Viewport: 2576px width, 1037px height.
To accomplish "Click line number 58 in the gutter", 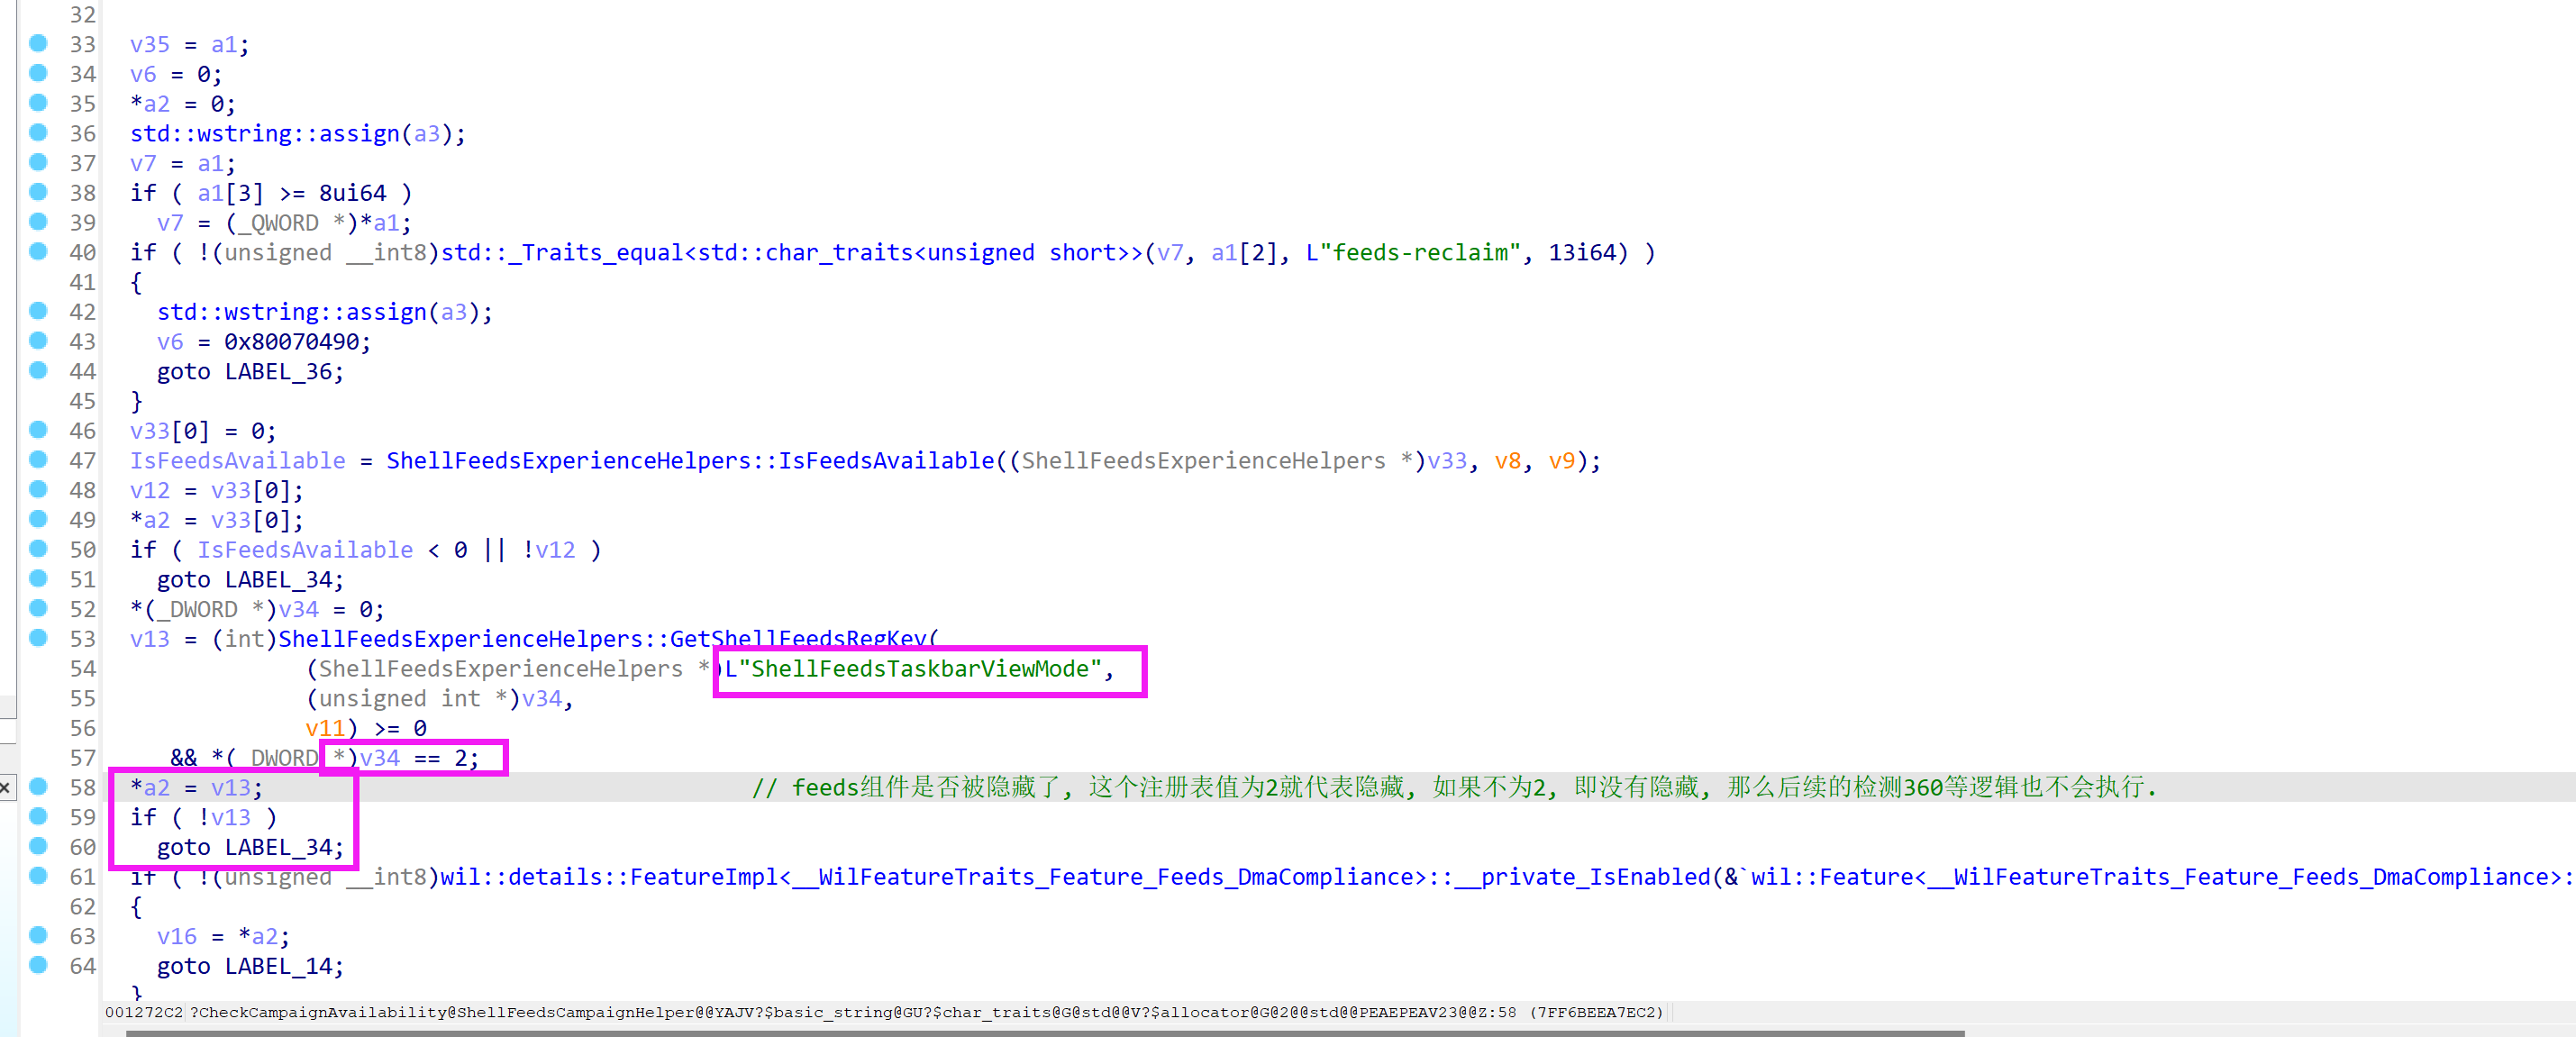I will tap(82, 788).
